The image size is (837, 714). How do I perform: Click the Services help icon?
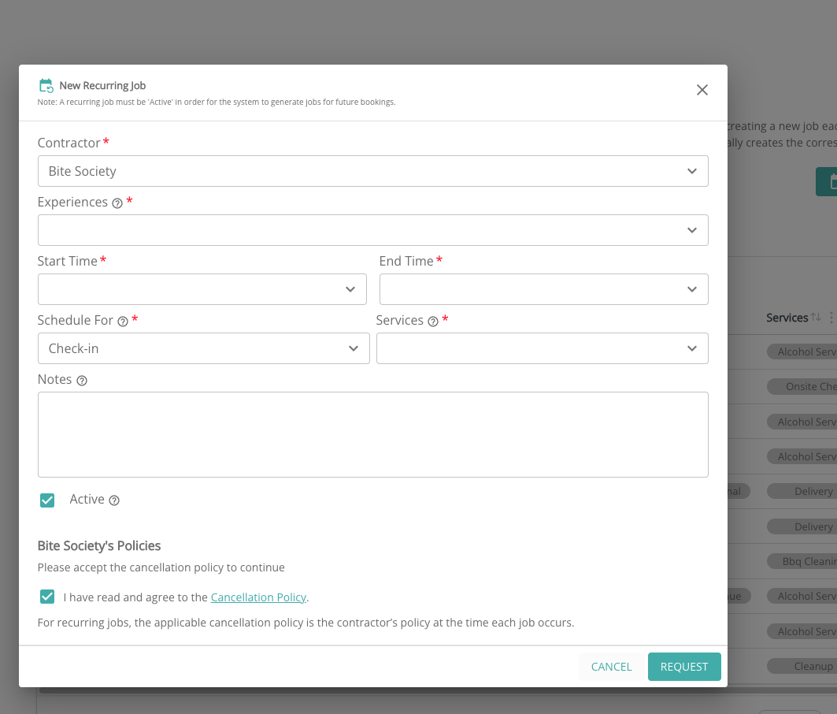coord(433,322)
